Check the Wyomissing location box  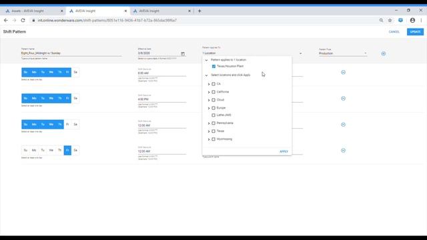[x=213, y=139]
